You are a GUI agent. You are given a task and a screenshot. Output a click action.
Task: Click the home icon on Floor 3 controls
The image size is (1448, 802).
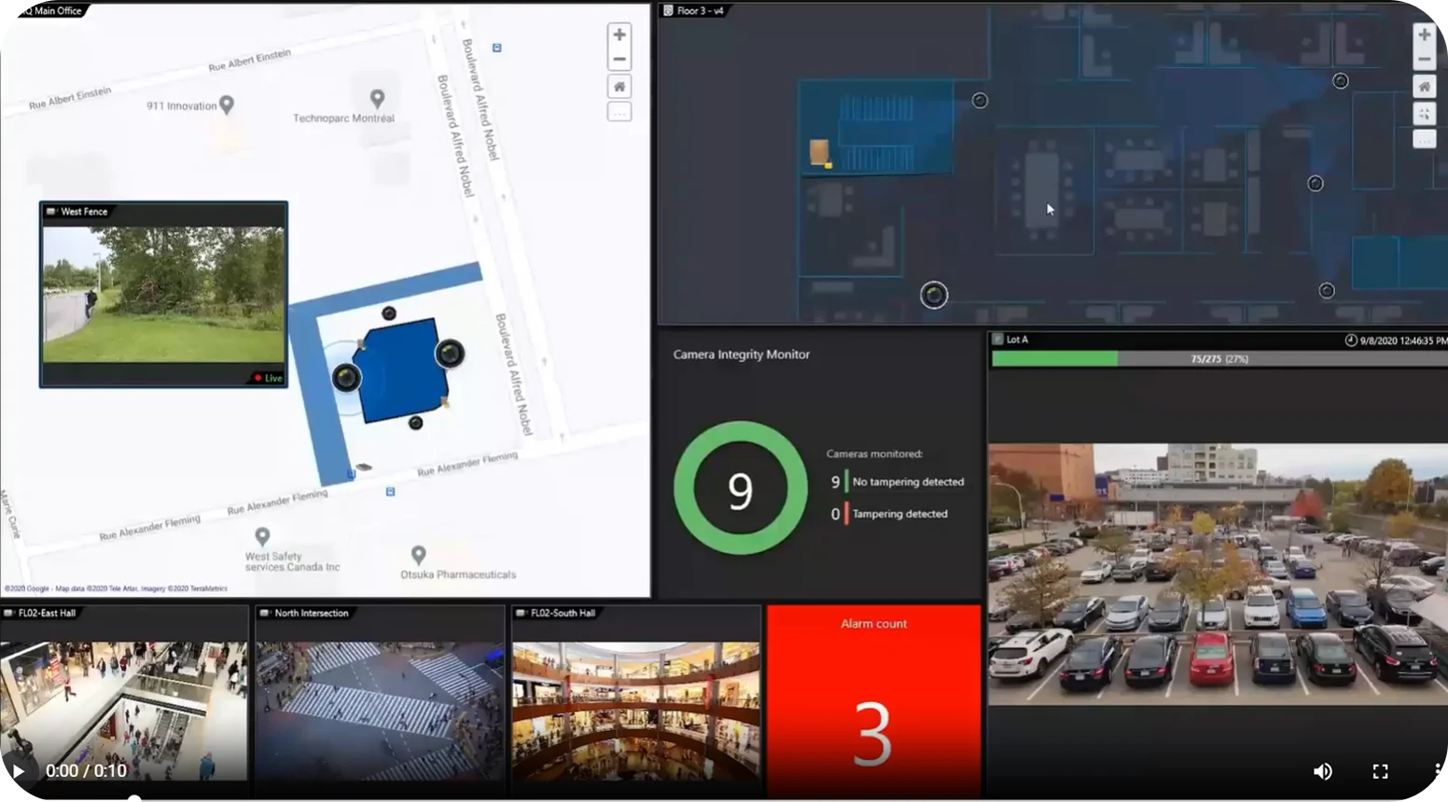click(x=1425, y=86)
